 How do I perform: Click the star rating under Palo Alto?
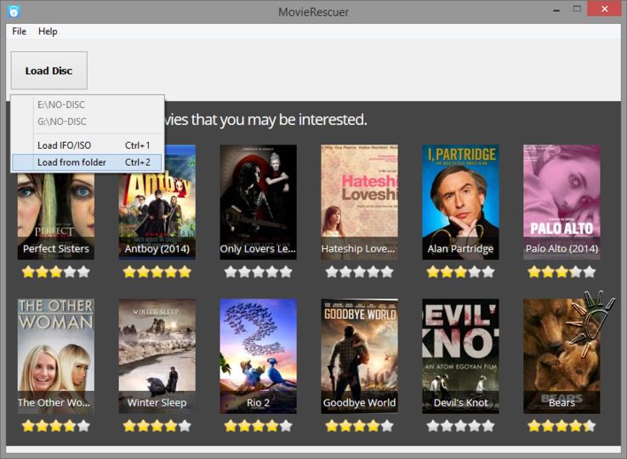tap(561, 272)
